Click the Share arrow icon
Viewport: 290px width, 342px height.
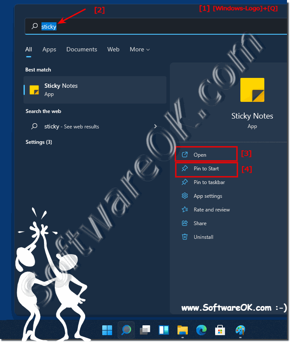click(185, 223)
